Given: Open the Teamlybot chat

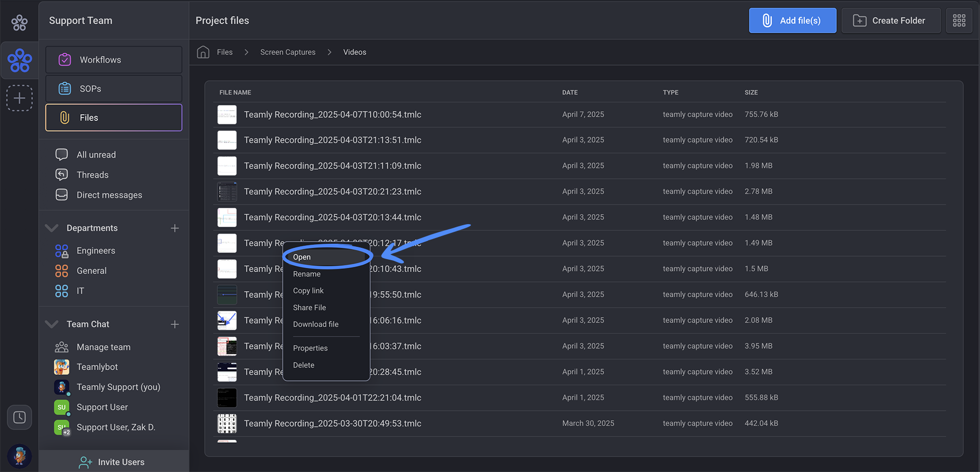Looking at the screenshot, I should point(97,367).
